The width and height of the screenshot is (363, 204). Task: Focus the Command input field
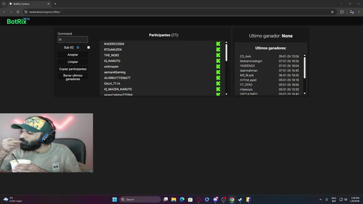(73, 39)
